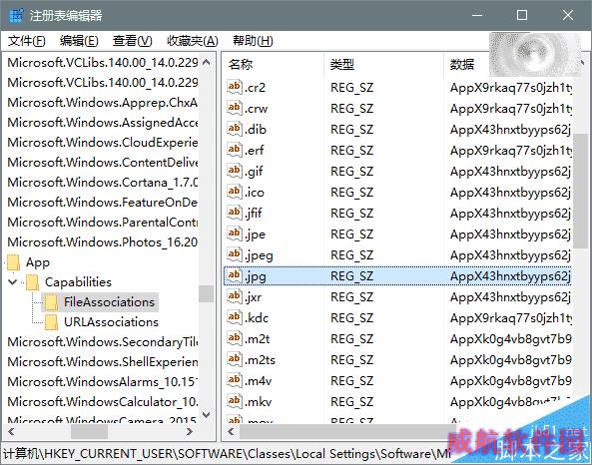The image size is (592, 465).
Task: Select the .gif string value icon
Action: [234, 171]
